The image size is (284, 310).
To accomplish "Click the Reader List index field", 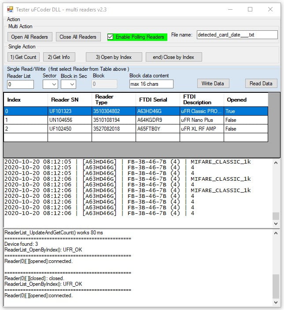I will coord(20,84).
